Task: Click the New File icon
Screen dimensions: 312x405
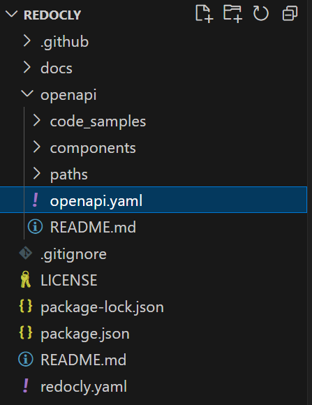Action: (205, 14)
